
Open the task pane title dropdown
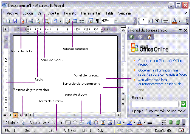[180, 30]
